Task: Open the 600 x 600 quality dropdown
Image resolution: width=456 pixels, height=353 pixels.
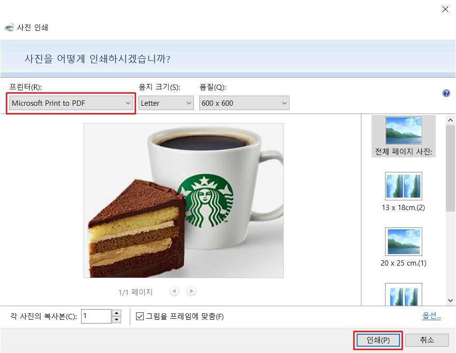Action: tap(244, 103)
